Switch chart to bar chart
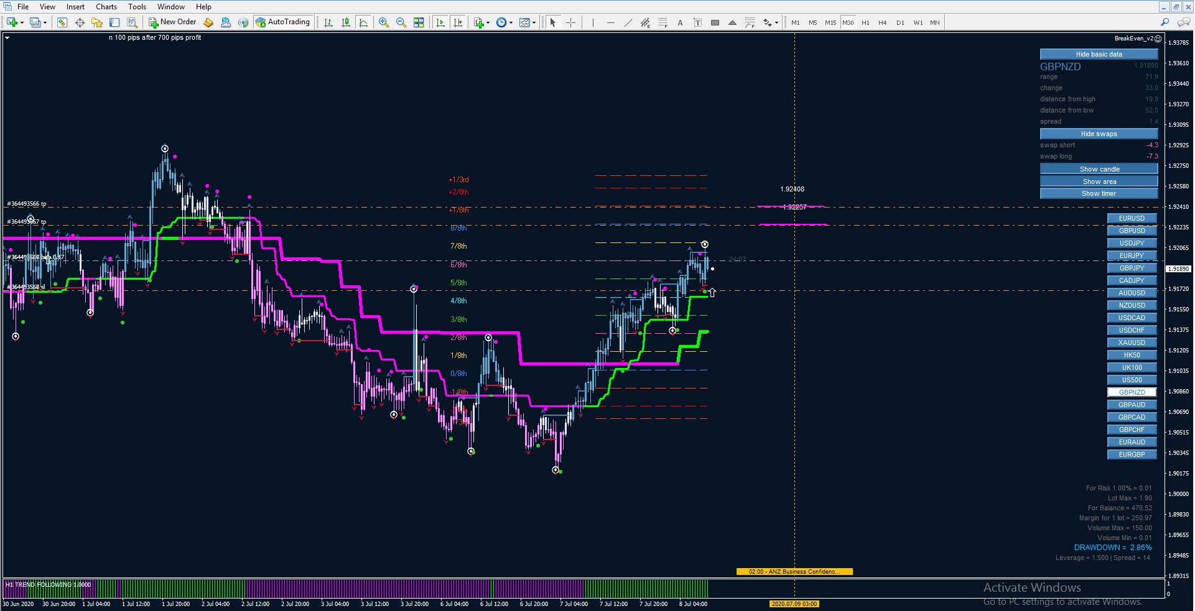 [328, 22]
